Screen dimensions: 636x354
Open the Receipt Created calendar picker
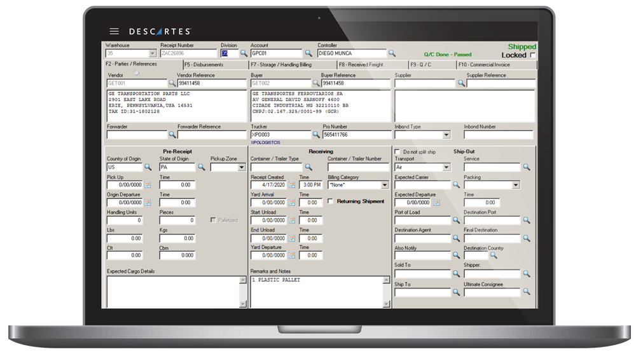(292, 185)
